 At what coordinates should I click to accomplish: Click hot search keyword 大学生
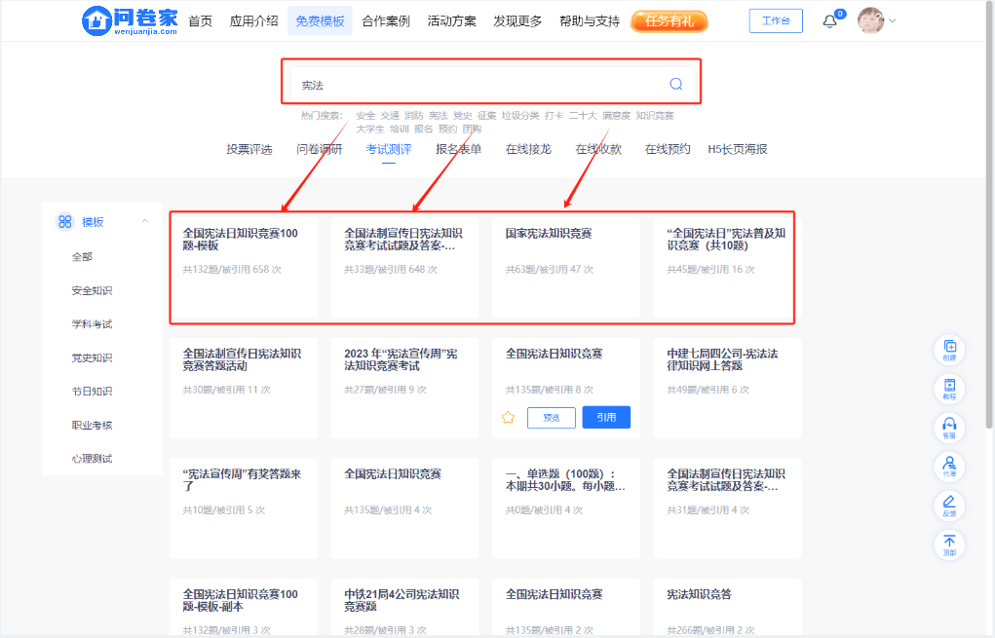point(370,129)
